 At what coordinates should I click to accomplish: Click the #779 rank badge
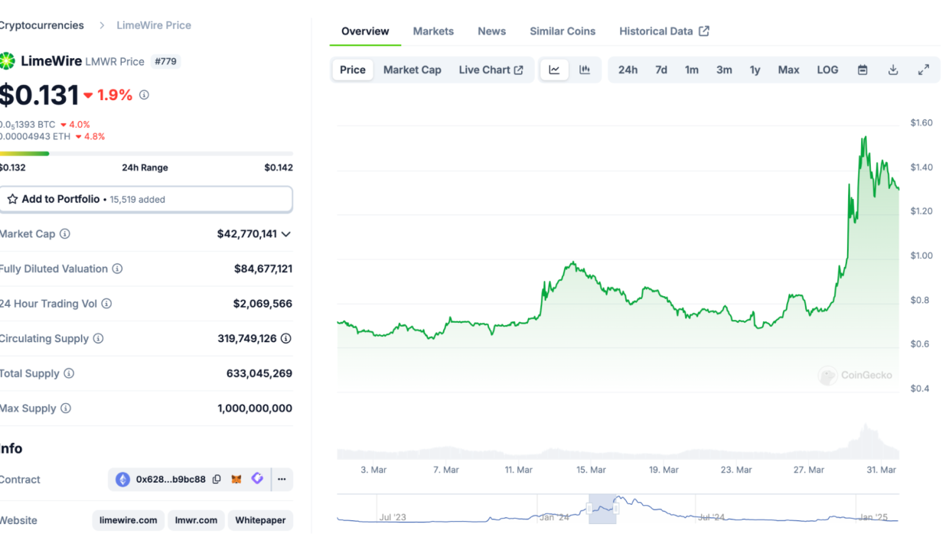(165, 61)
